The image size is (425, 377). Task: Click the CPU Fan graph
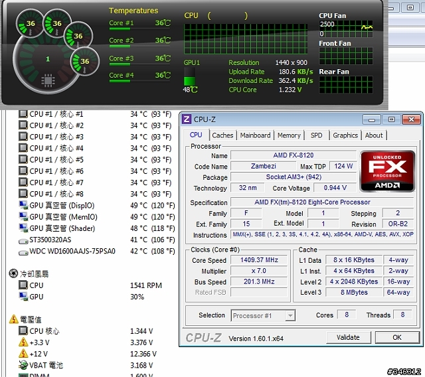pos(346,29)
